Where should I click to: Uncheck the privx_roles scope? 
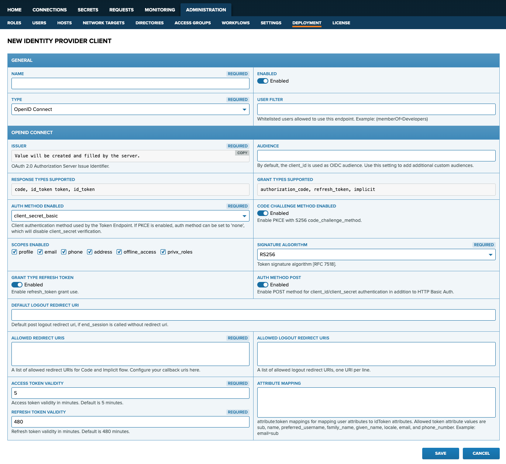coord(163,252)
